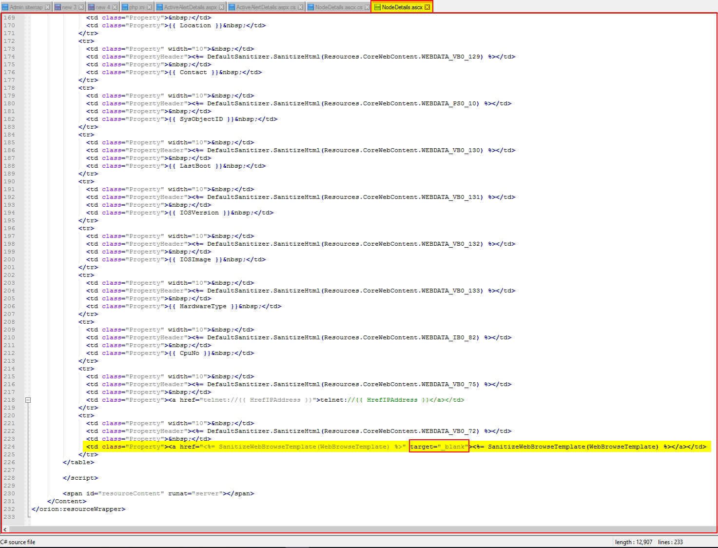
Task: Click the target="_blank" attribute text
Action: 439,447
